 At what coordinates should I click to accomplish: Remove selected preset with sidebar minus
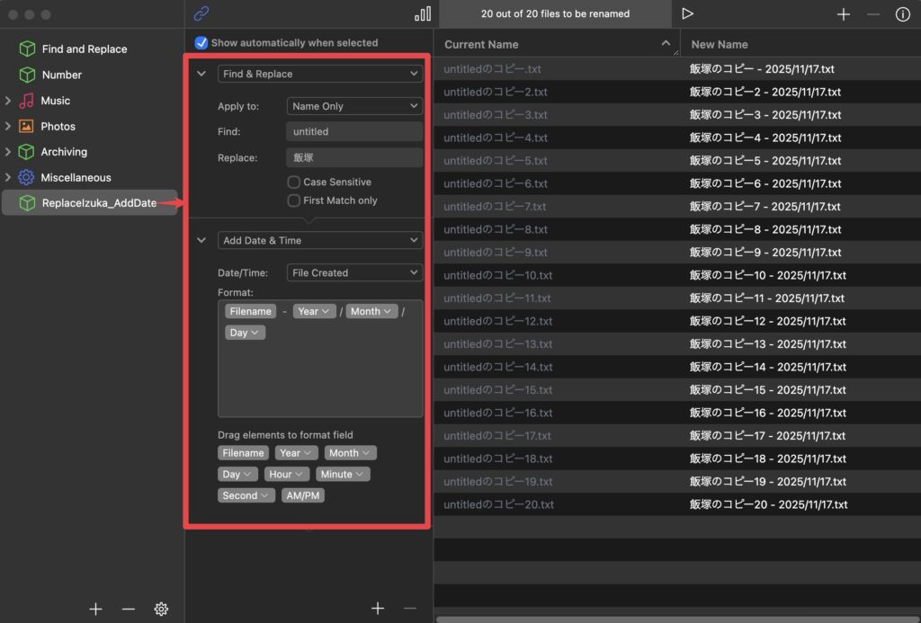coord(128,609)
